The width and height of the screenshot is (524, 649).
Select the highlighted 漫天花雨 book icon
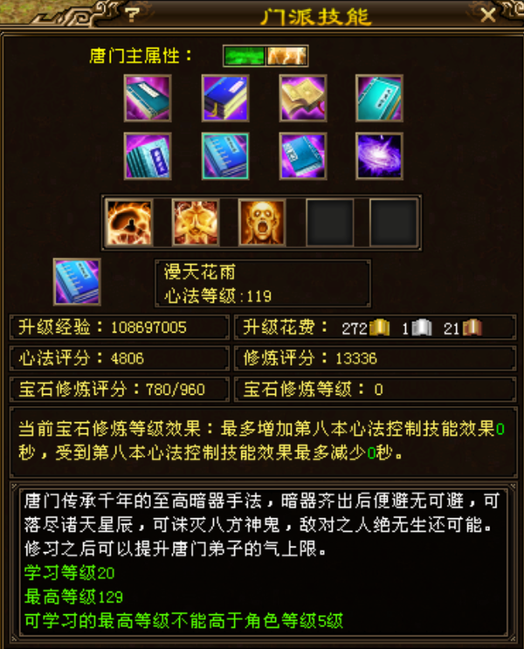tap(225, 156)
